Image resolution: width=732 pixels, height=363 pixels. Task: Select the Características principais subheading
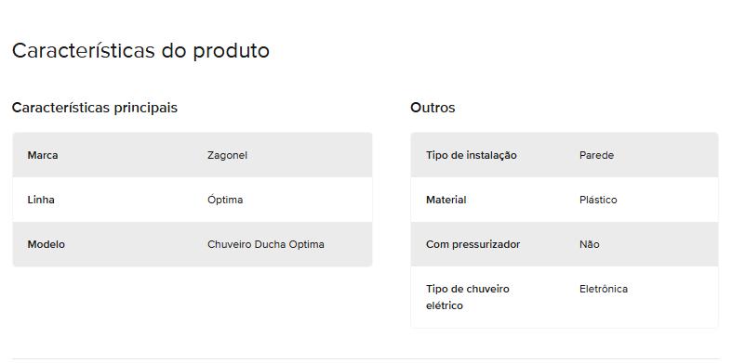click(95, 108)
